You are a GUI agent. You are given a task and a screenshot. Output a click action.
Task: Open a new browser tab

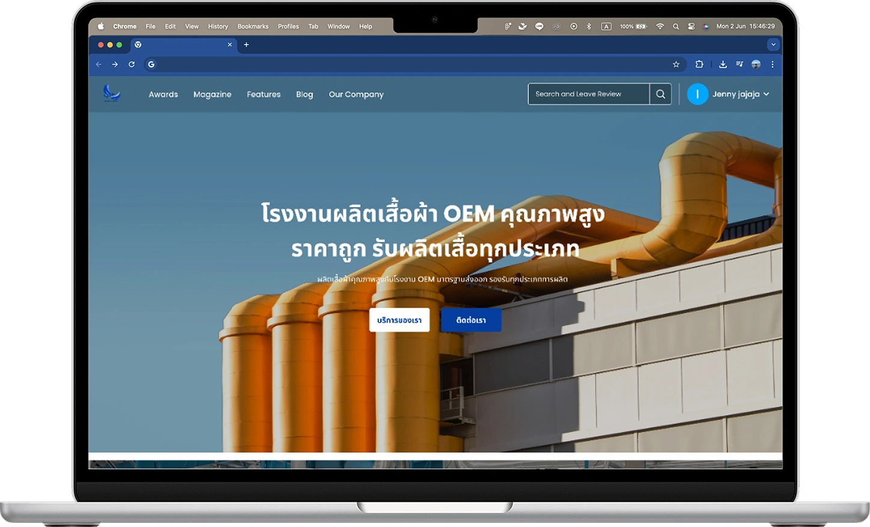point(246,45)
